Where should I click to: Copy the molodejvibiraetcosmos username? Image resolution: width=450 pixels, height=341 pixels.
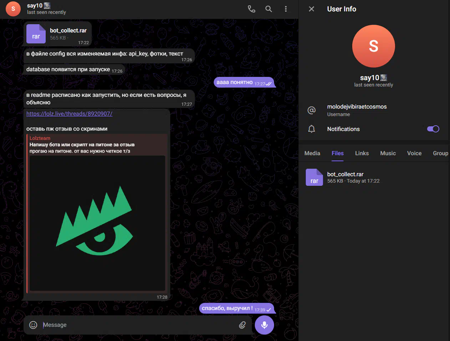point(357,107)
